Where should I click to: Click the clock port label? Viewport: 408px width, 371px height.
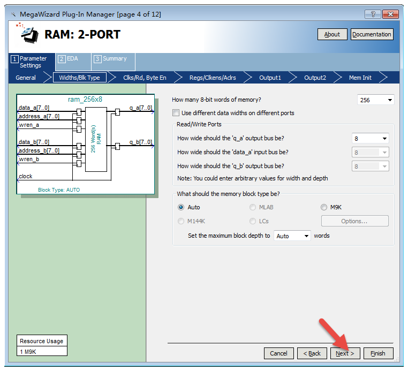[26, 176]
